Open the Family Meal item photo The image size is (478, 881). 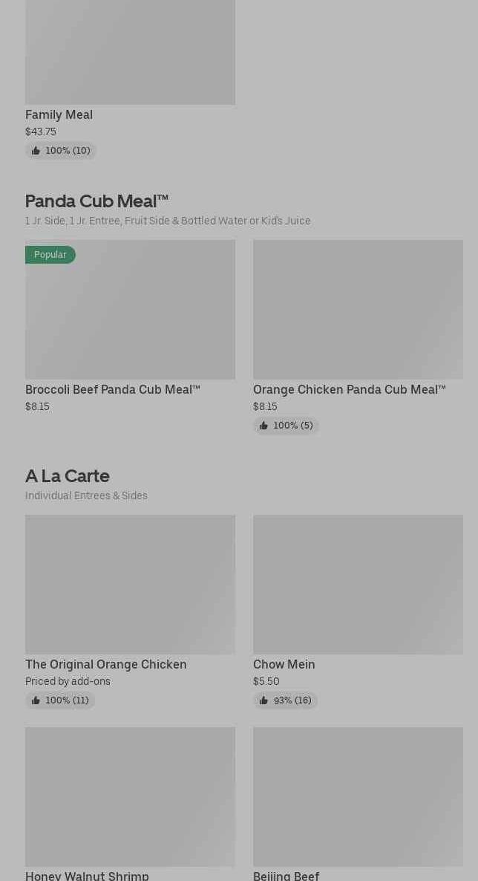pyautogui.click(x=130, y=52)
